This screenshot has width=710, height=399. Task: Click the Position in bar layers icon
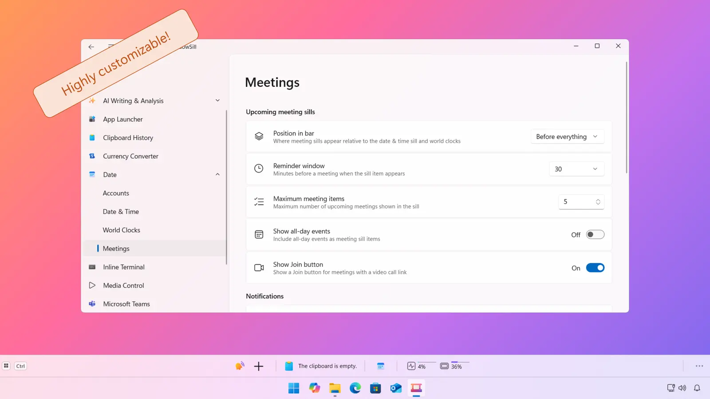(x=259, y=137)
